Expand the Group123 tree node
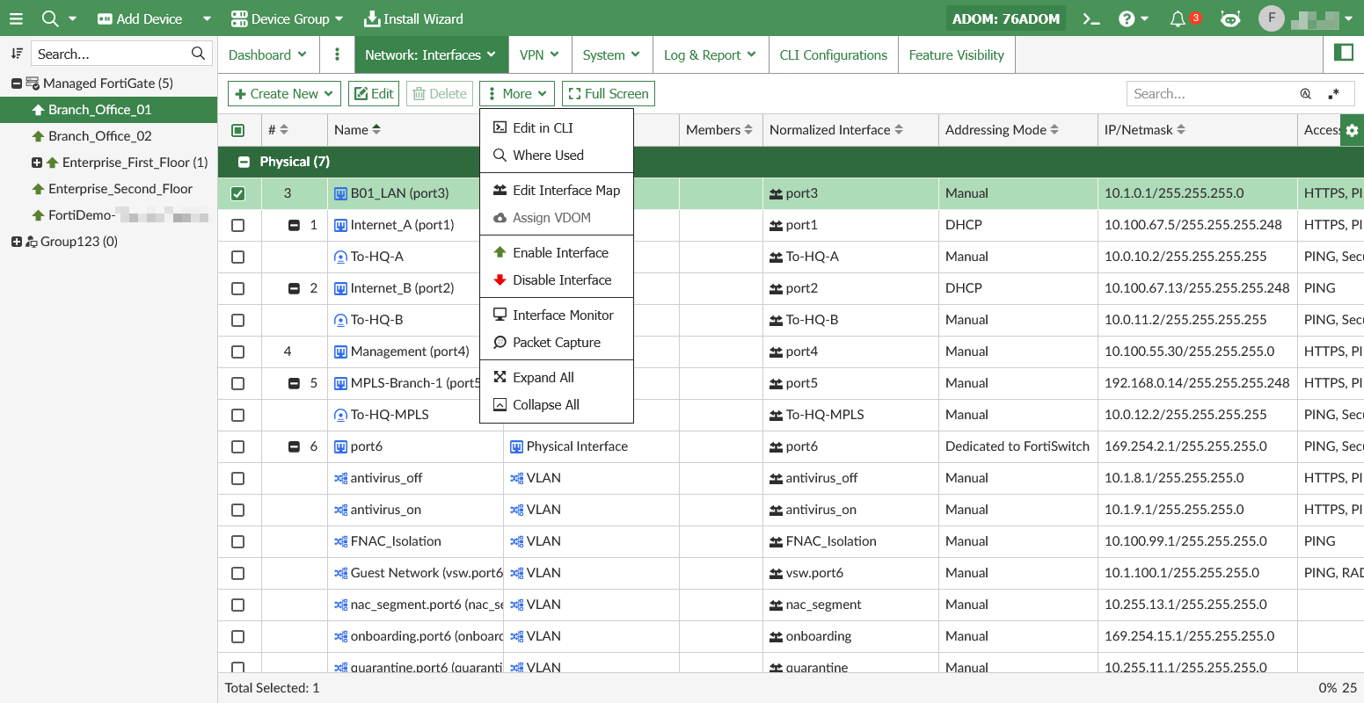Screen dimensions: 1364x703 click(16, 242)
